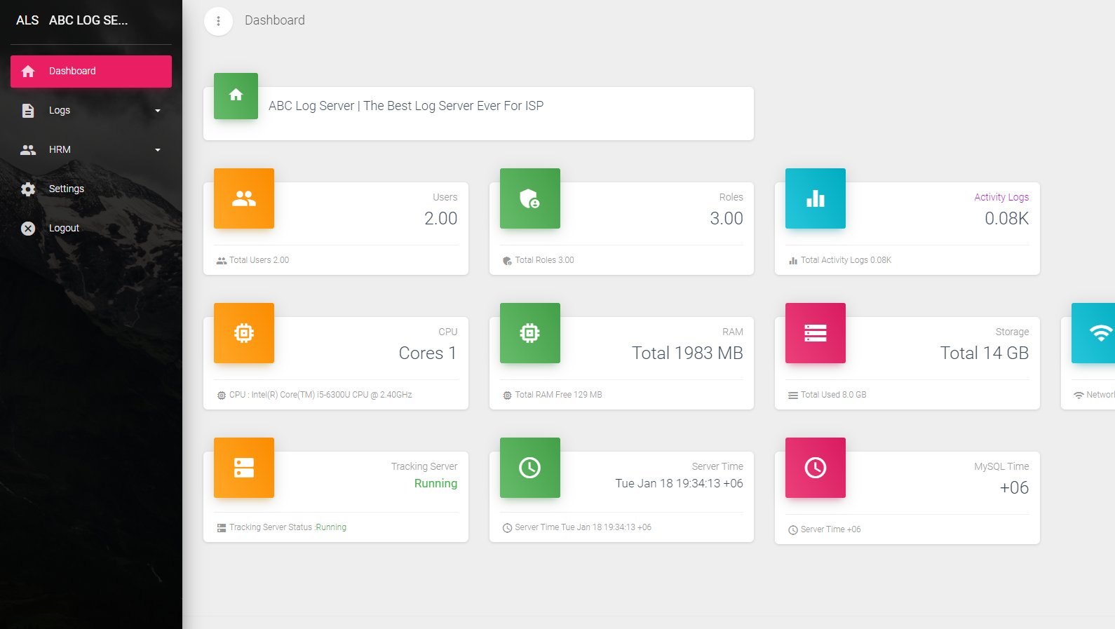The image size is (1115, 629).
Task: Click the Total Activity Logs 0.08K footer text
Action: [x=846, y=260]
